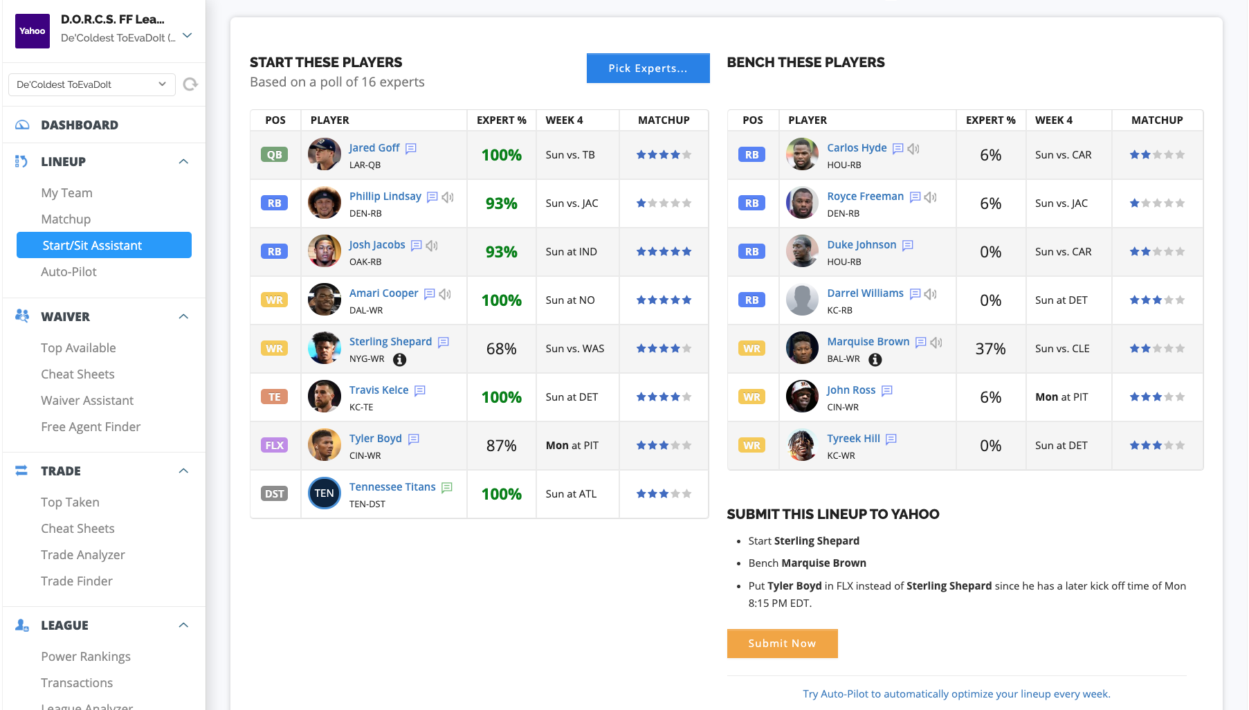Open Phillip Lindsay's notes icon

432,197
